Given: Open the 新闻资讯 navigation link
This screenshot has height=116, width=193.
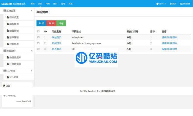Looking at the screenshot, I should pyautogui.click(x=57, y=43).
